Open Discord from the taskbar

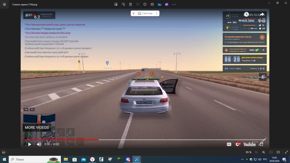click(x=128, y=159)
